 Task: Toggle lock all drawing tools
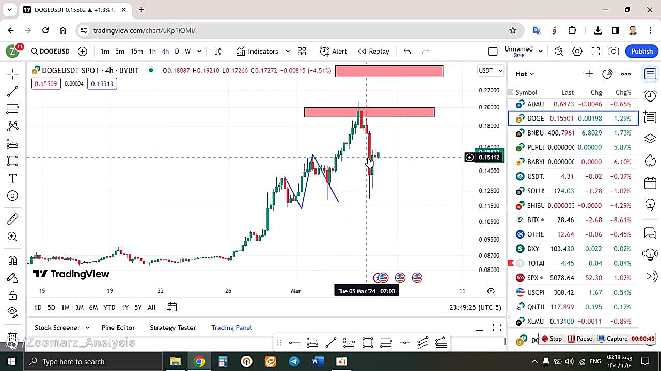pyautogui.click(x=13, y=295)
